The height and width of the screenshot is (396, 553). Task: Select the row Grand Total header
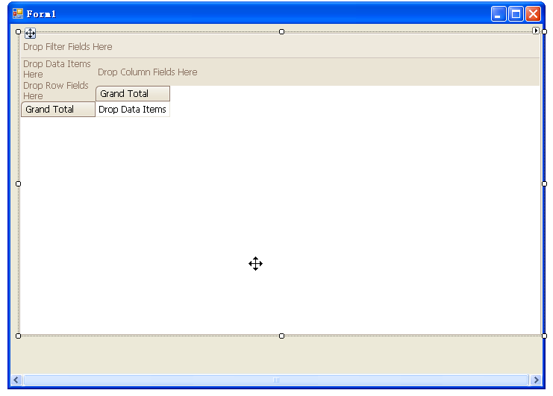click(58, 109)
